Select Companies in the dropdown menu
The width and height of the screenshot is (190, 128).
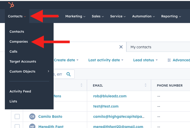point(19,41)
